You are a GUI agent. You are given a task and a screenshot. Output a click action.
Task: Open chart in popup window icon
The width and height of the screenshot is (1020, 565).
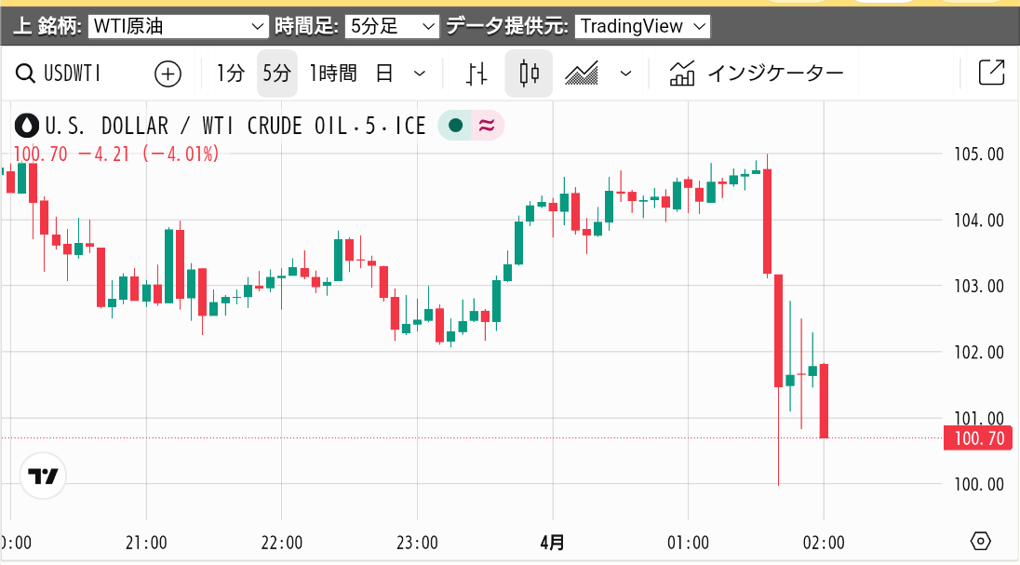(x=992, y=73)
